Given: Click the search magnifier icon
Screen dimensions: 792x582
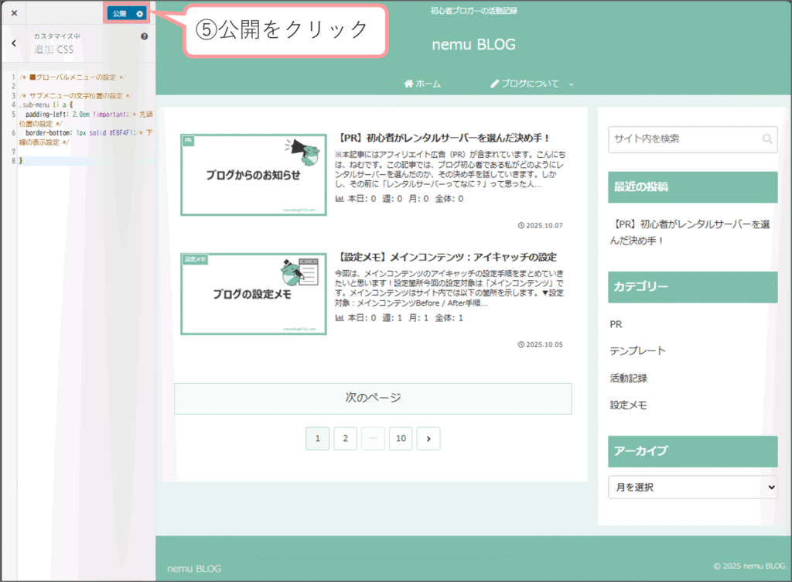Looking at the screenshot, I should pos(766,139).
